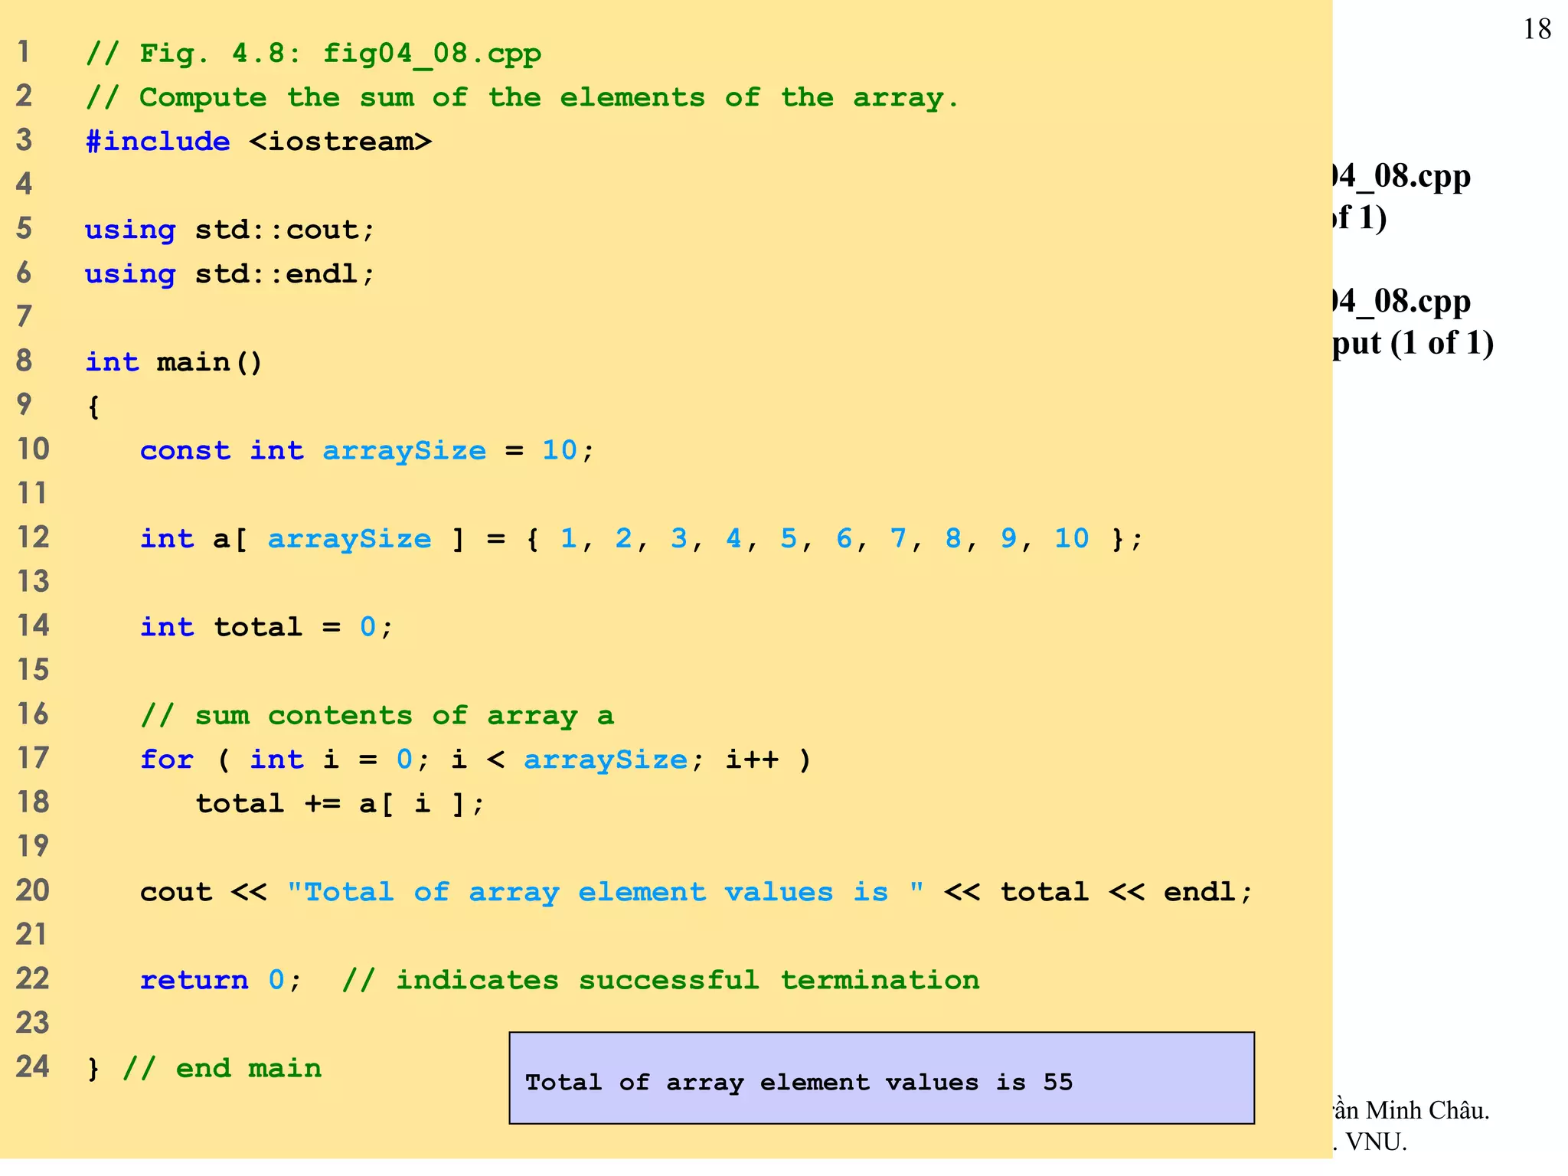
Task: Click the comment "// indicates successful termination"
Action: point(661,980)
